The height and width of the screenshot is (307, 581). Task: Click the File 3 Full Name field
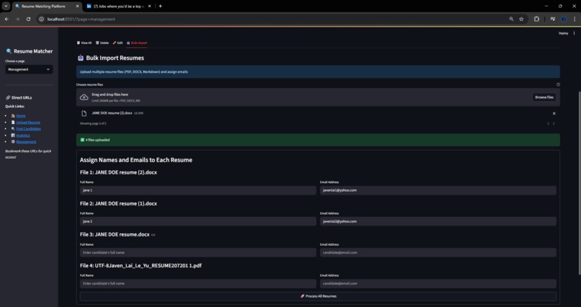198,252
